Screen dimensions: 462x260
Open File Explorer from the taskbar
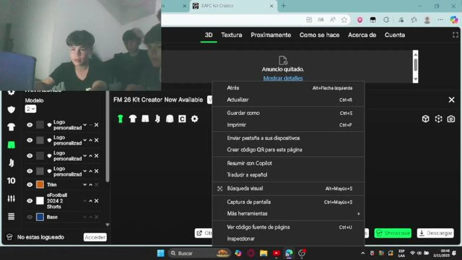tap(264, 253)
